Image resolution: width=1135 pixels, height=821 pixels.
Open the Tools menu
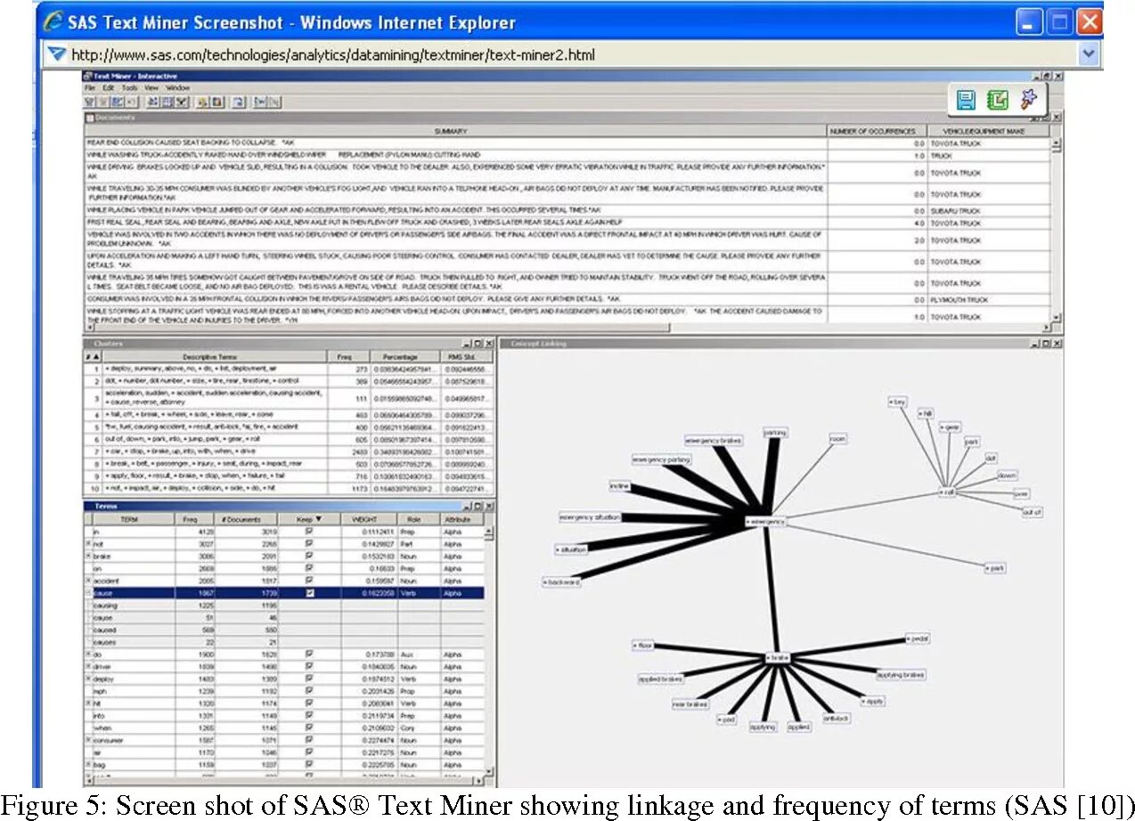pos(129,88)
